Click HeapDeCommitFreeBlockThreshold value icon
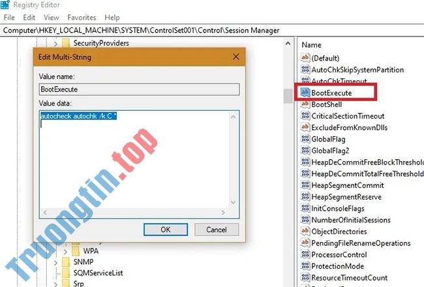 [x=305, y=162]
